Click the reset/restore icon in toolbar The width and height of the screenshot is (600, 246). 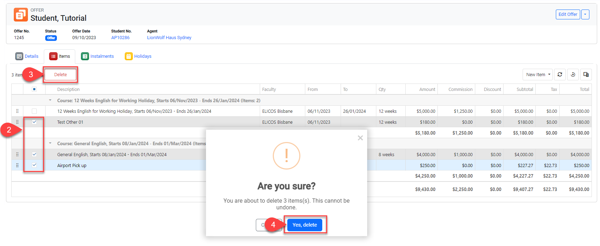(x=573, y=74)
